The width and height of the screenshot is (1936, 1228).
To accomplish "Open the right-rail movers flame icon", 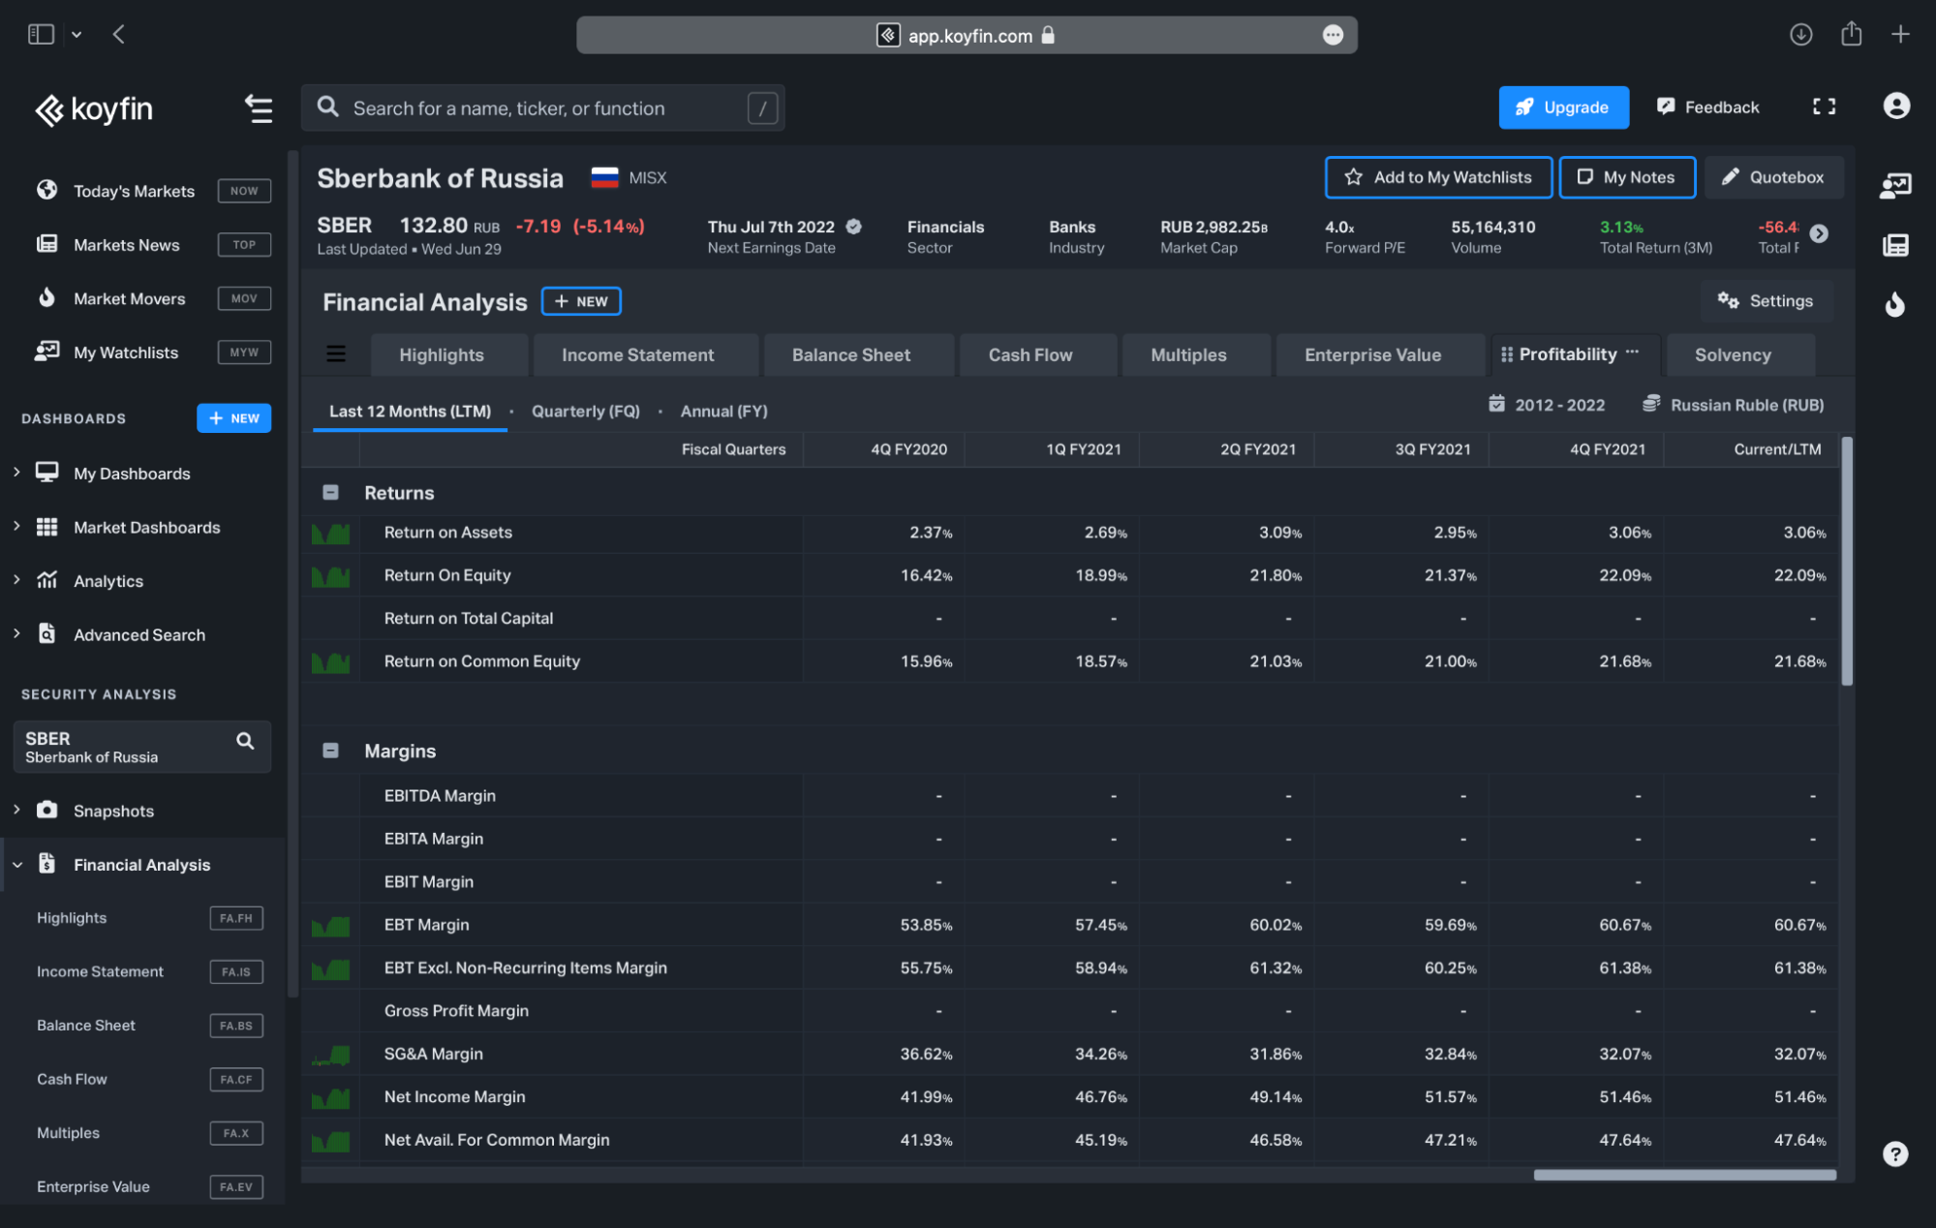I will point(1895,304).
